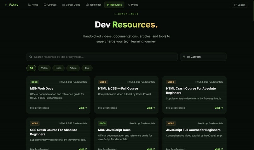The width and height of the screenshot is (254, 150).
Task: Select the Resources nav tab
Action: pyautogui.click(x=114, y=5)
